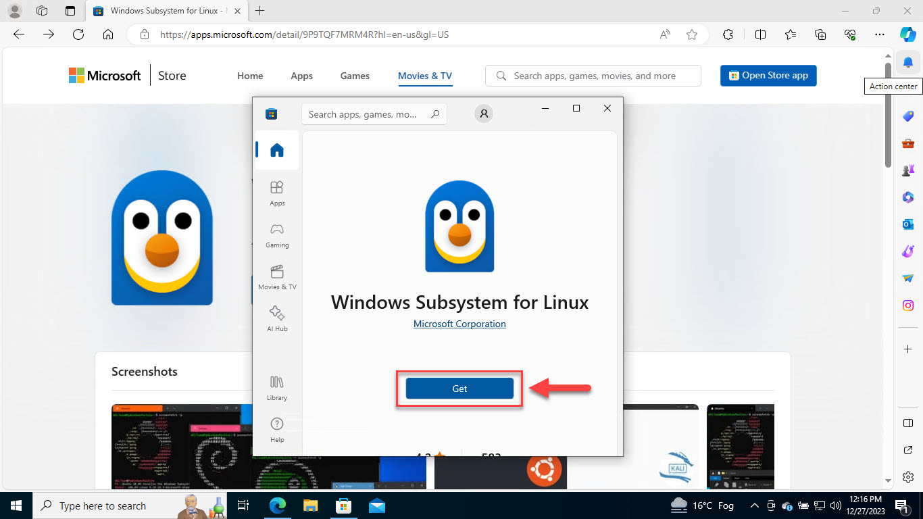
Task: Open AI Hub in the Store sidebar
Action: (276, 318)
